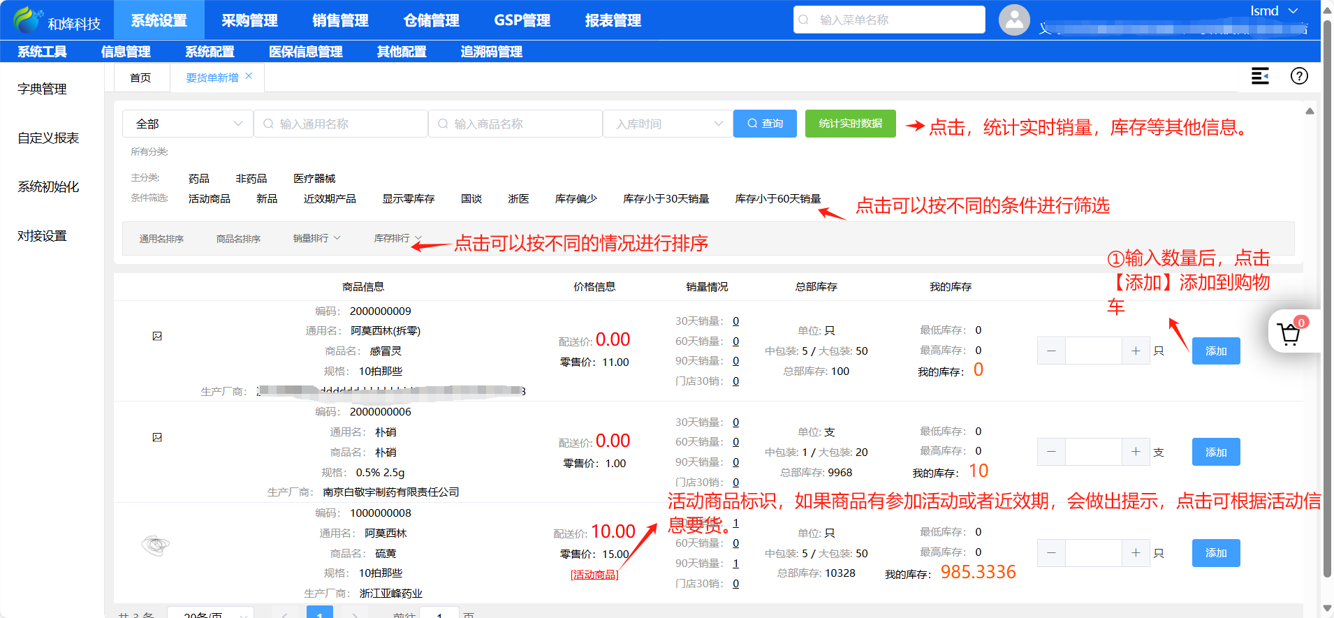This screenshot has width=1334, height=618.
Task: Click minus stepper for 阿莫西林(拆零) row
Action: [x=1051, y=351]
